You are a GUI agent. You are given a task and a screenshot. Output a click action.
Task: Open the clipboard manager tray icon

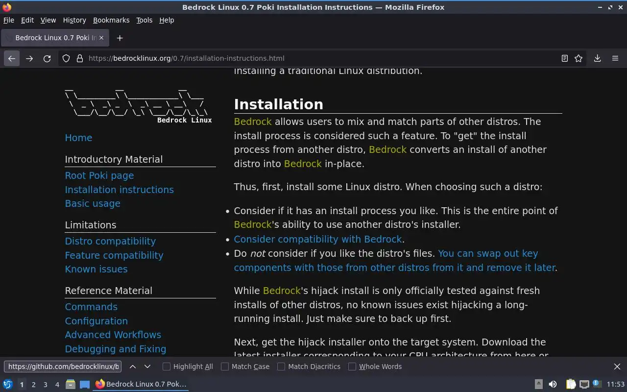571,384
